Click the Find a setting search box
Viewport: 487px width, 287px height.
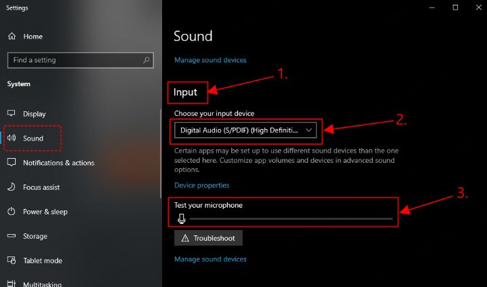[73, 60]
